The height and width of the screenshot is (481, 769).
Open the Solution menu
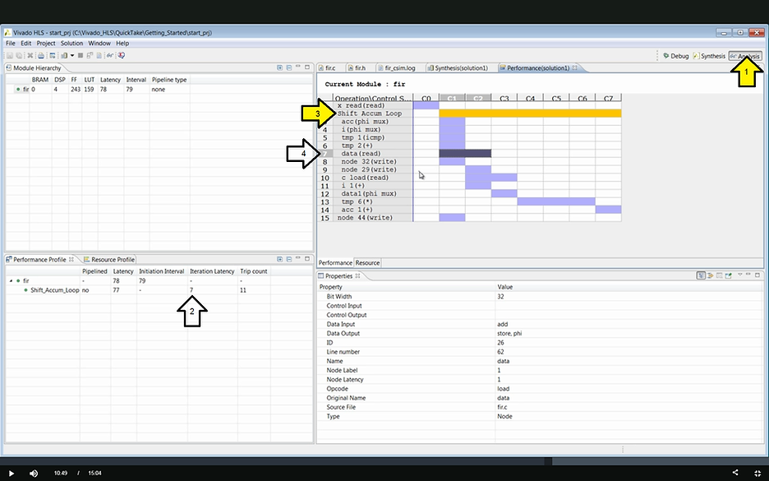coord(71,43)
